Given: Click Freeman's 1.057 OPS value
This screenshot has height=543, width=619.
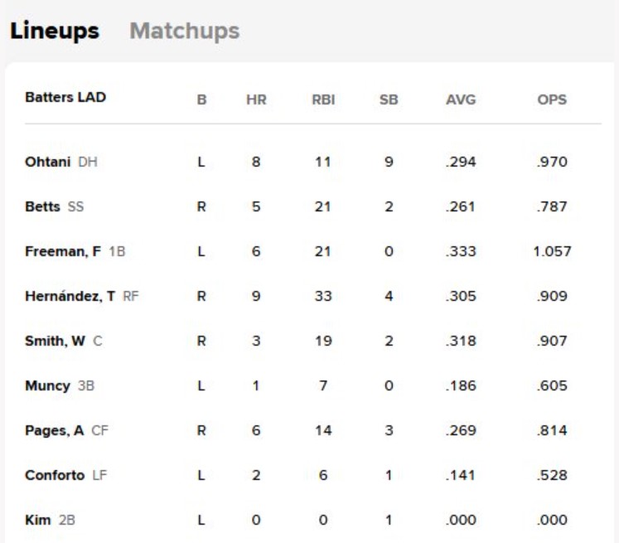Looking at the screenshot, I should click(552, 252).
